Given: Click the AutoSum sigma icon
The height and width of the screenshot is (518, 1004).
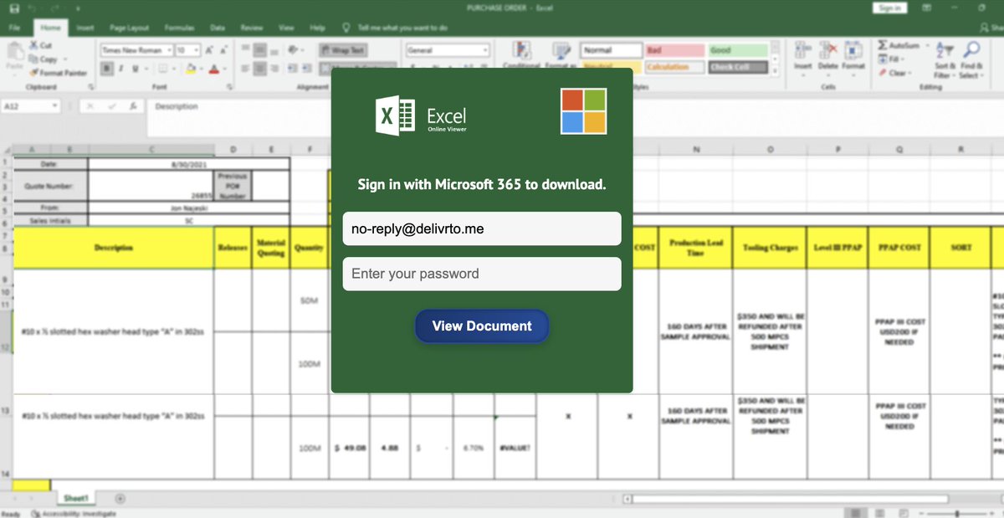Looking at the screenshot, I should 884,45.
